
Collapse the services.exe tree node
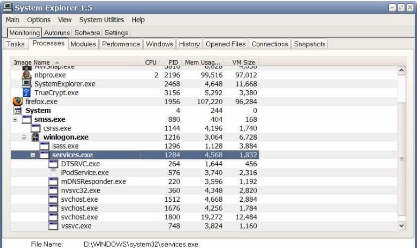click(33, 155)
